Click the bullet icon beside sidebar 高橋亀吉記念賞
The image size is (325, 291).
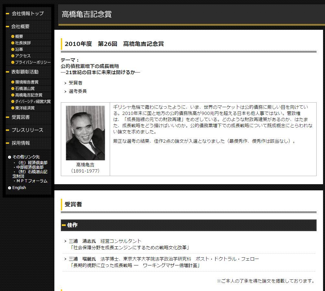point(13,95)
